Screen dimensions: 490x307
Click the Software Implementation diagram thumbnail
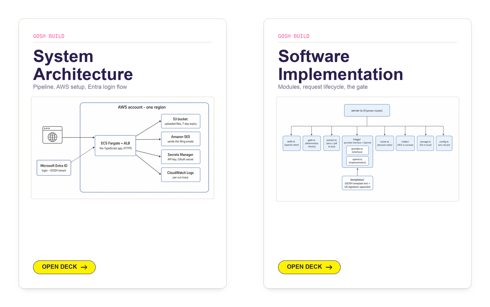(368, 149)
